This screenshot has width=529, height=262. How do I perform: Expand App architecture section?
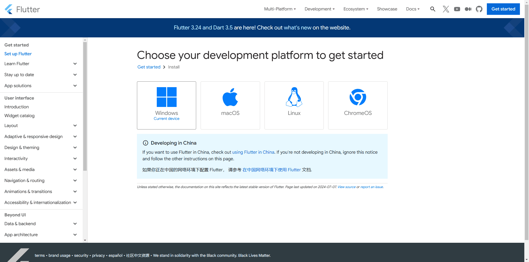[x=41, y=235]
